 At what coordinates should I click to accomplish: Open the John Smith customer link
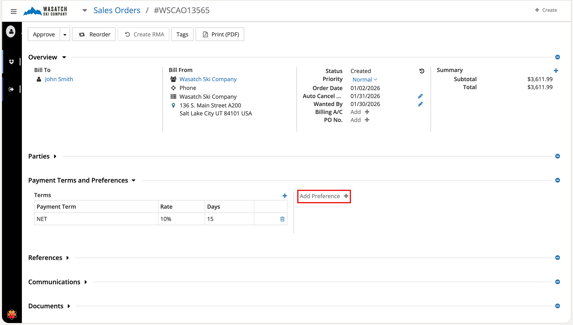59,79
